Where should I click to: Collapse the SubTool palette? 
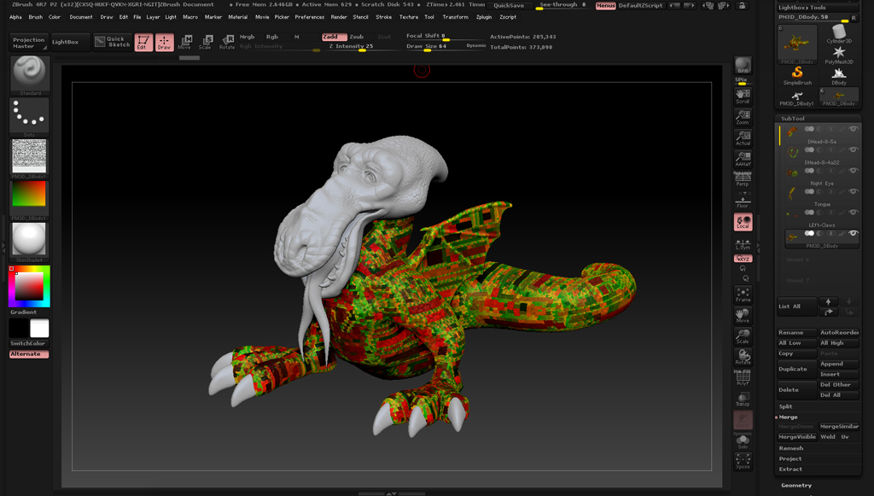(793, 119)
